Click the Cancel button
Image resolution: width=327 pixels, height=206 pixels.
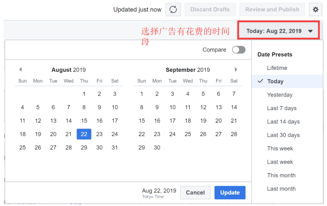[x=195, y=192]
